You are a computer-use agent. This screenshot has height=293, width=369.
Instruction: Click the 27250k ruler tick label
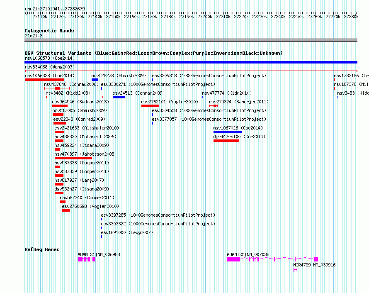[296, 17]
